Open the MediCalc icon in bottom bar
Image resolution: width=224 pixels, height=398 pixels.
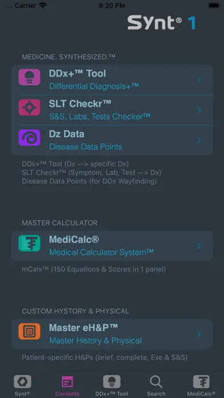(x=201, y=381)
